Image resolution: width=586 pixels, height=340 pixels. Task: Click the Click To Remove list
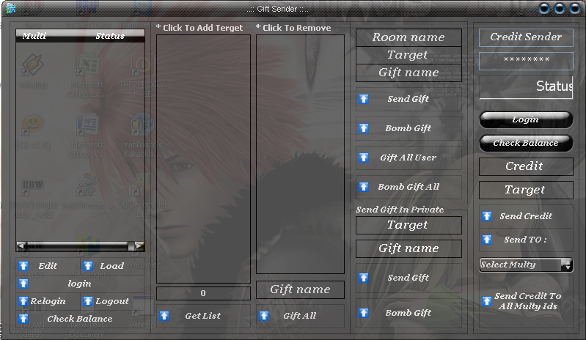tap(300, 154)
